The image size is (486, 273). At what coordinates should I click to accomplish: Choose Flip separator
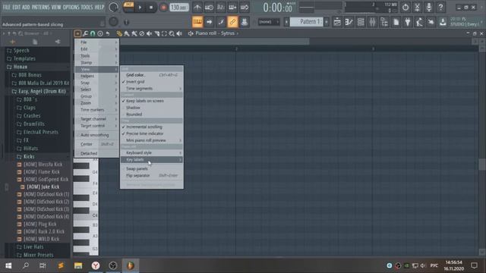pyautogui.click(x=152, y=175)
